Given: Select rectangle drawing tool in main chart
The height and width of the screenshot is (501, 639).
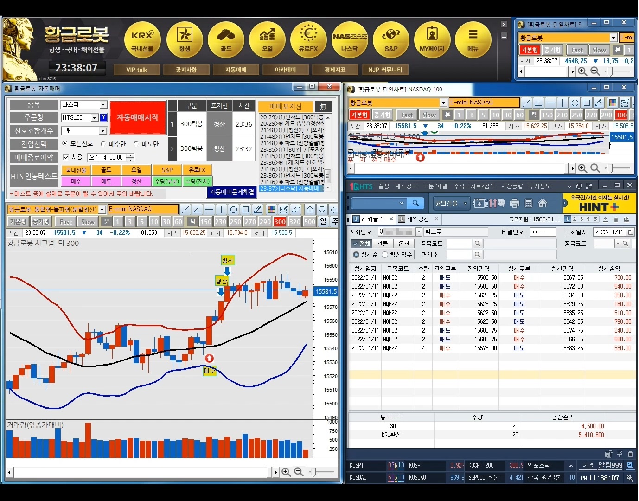Looking at the screenshot, I should click(246, 209).
